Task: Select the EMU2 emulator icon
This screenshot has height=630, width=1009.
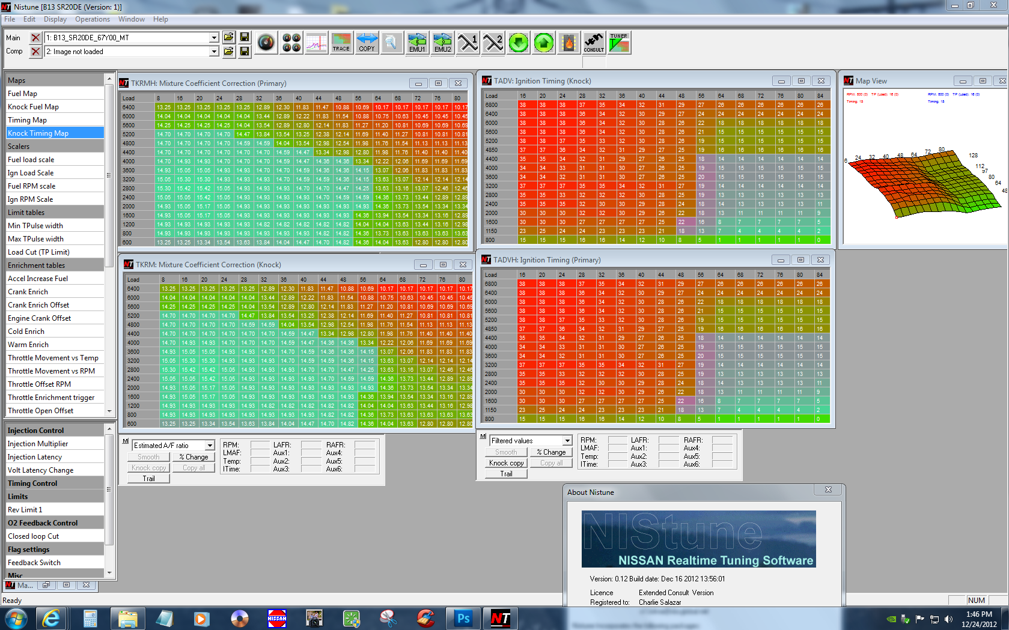Action: coord(443,43)
